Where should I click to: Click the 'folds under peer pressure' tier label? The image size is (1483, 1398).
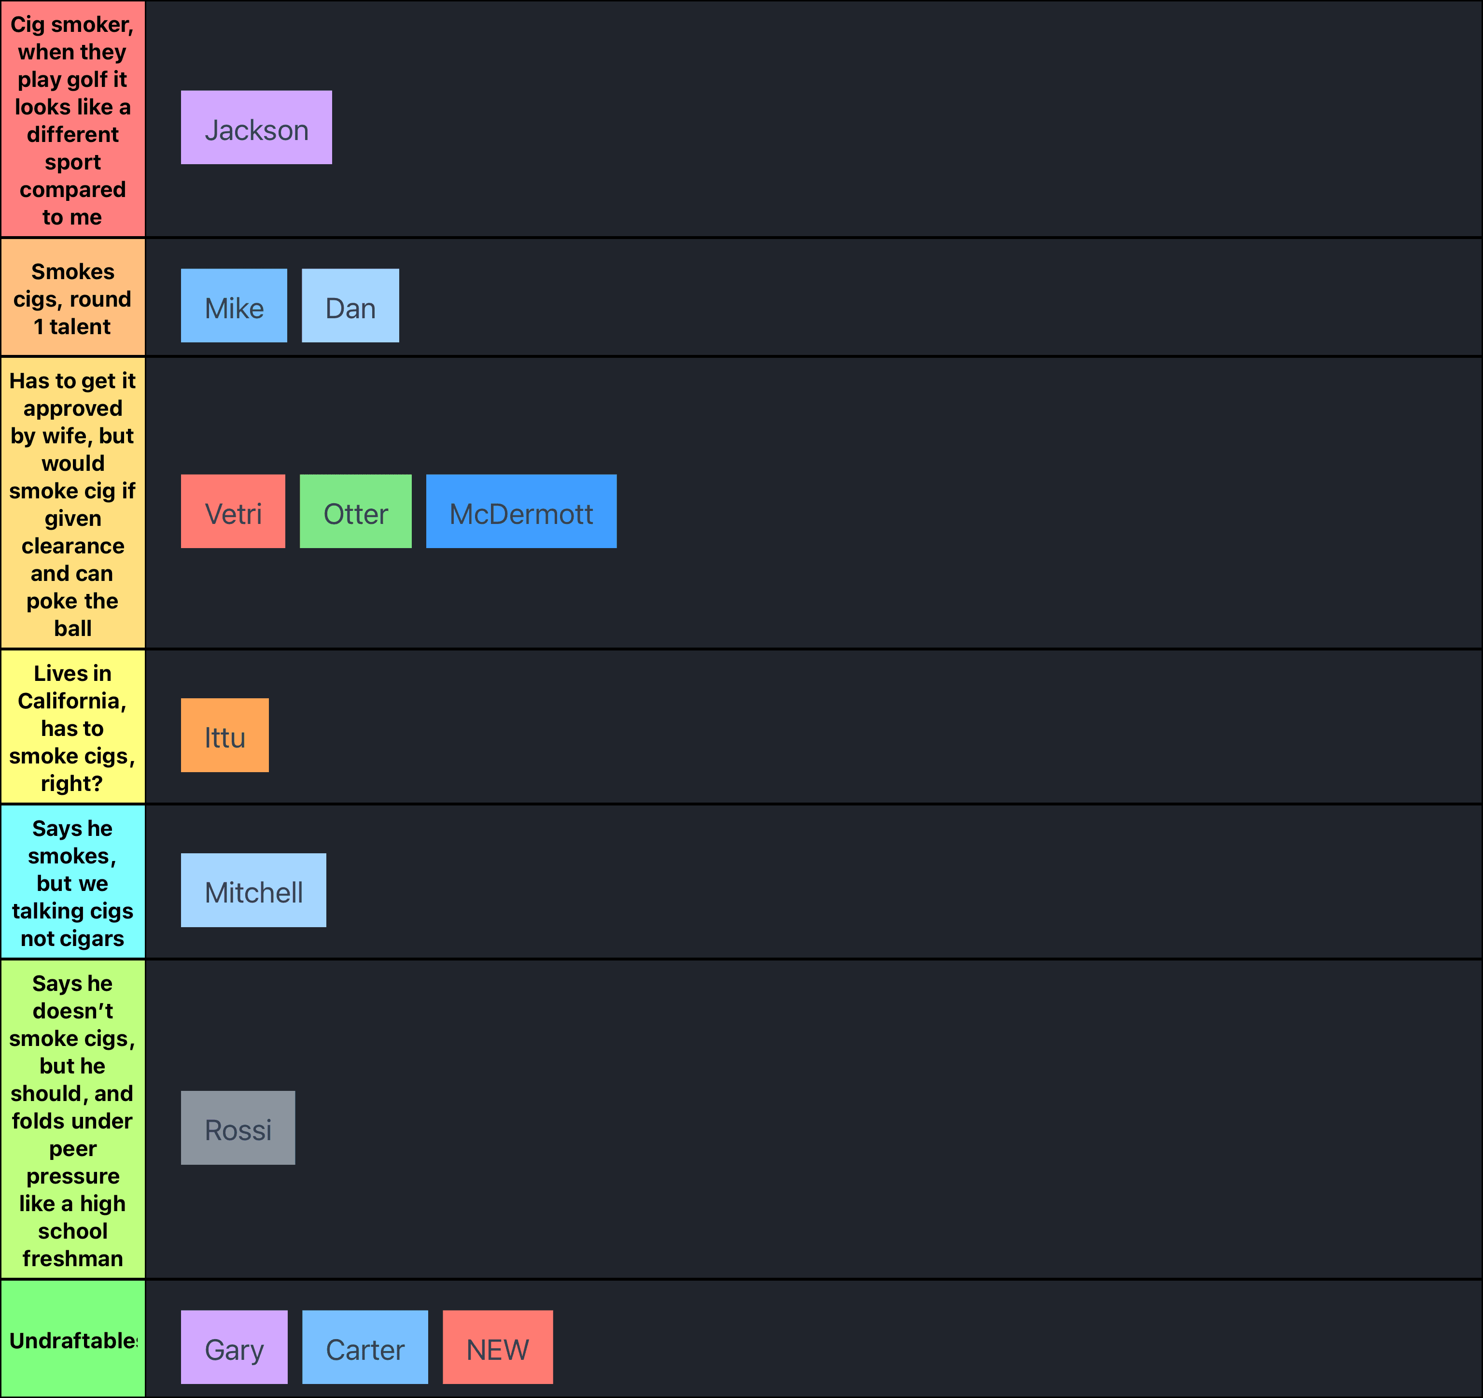tap(72, 1119)
